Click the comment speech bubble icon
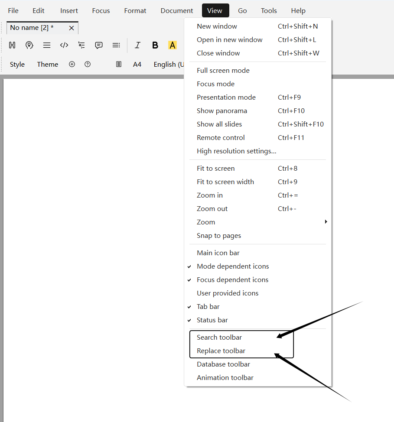The width and height of the screenshot is (394, 422). [99, 45]
